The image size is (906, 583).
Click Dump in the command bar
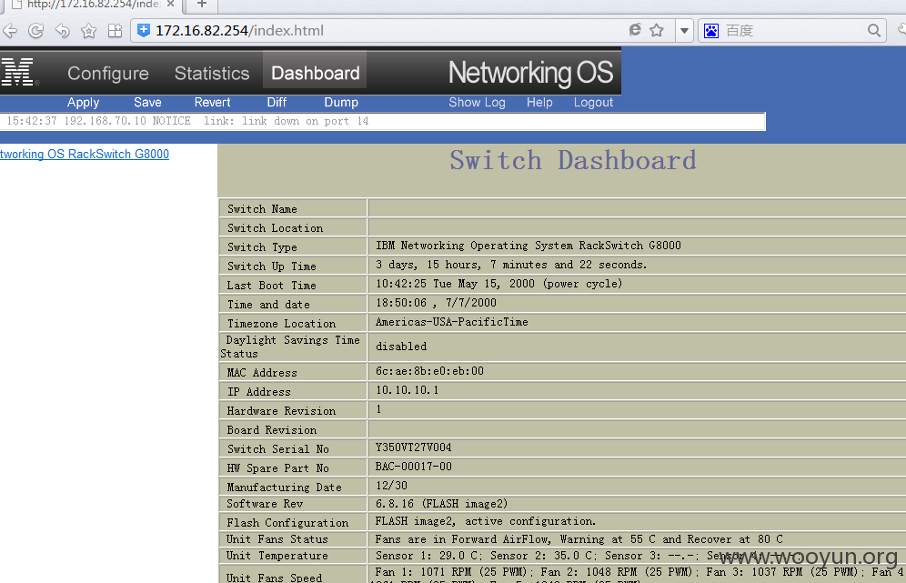(x=341, y=102)
